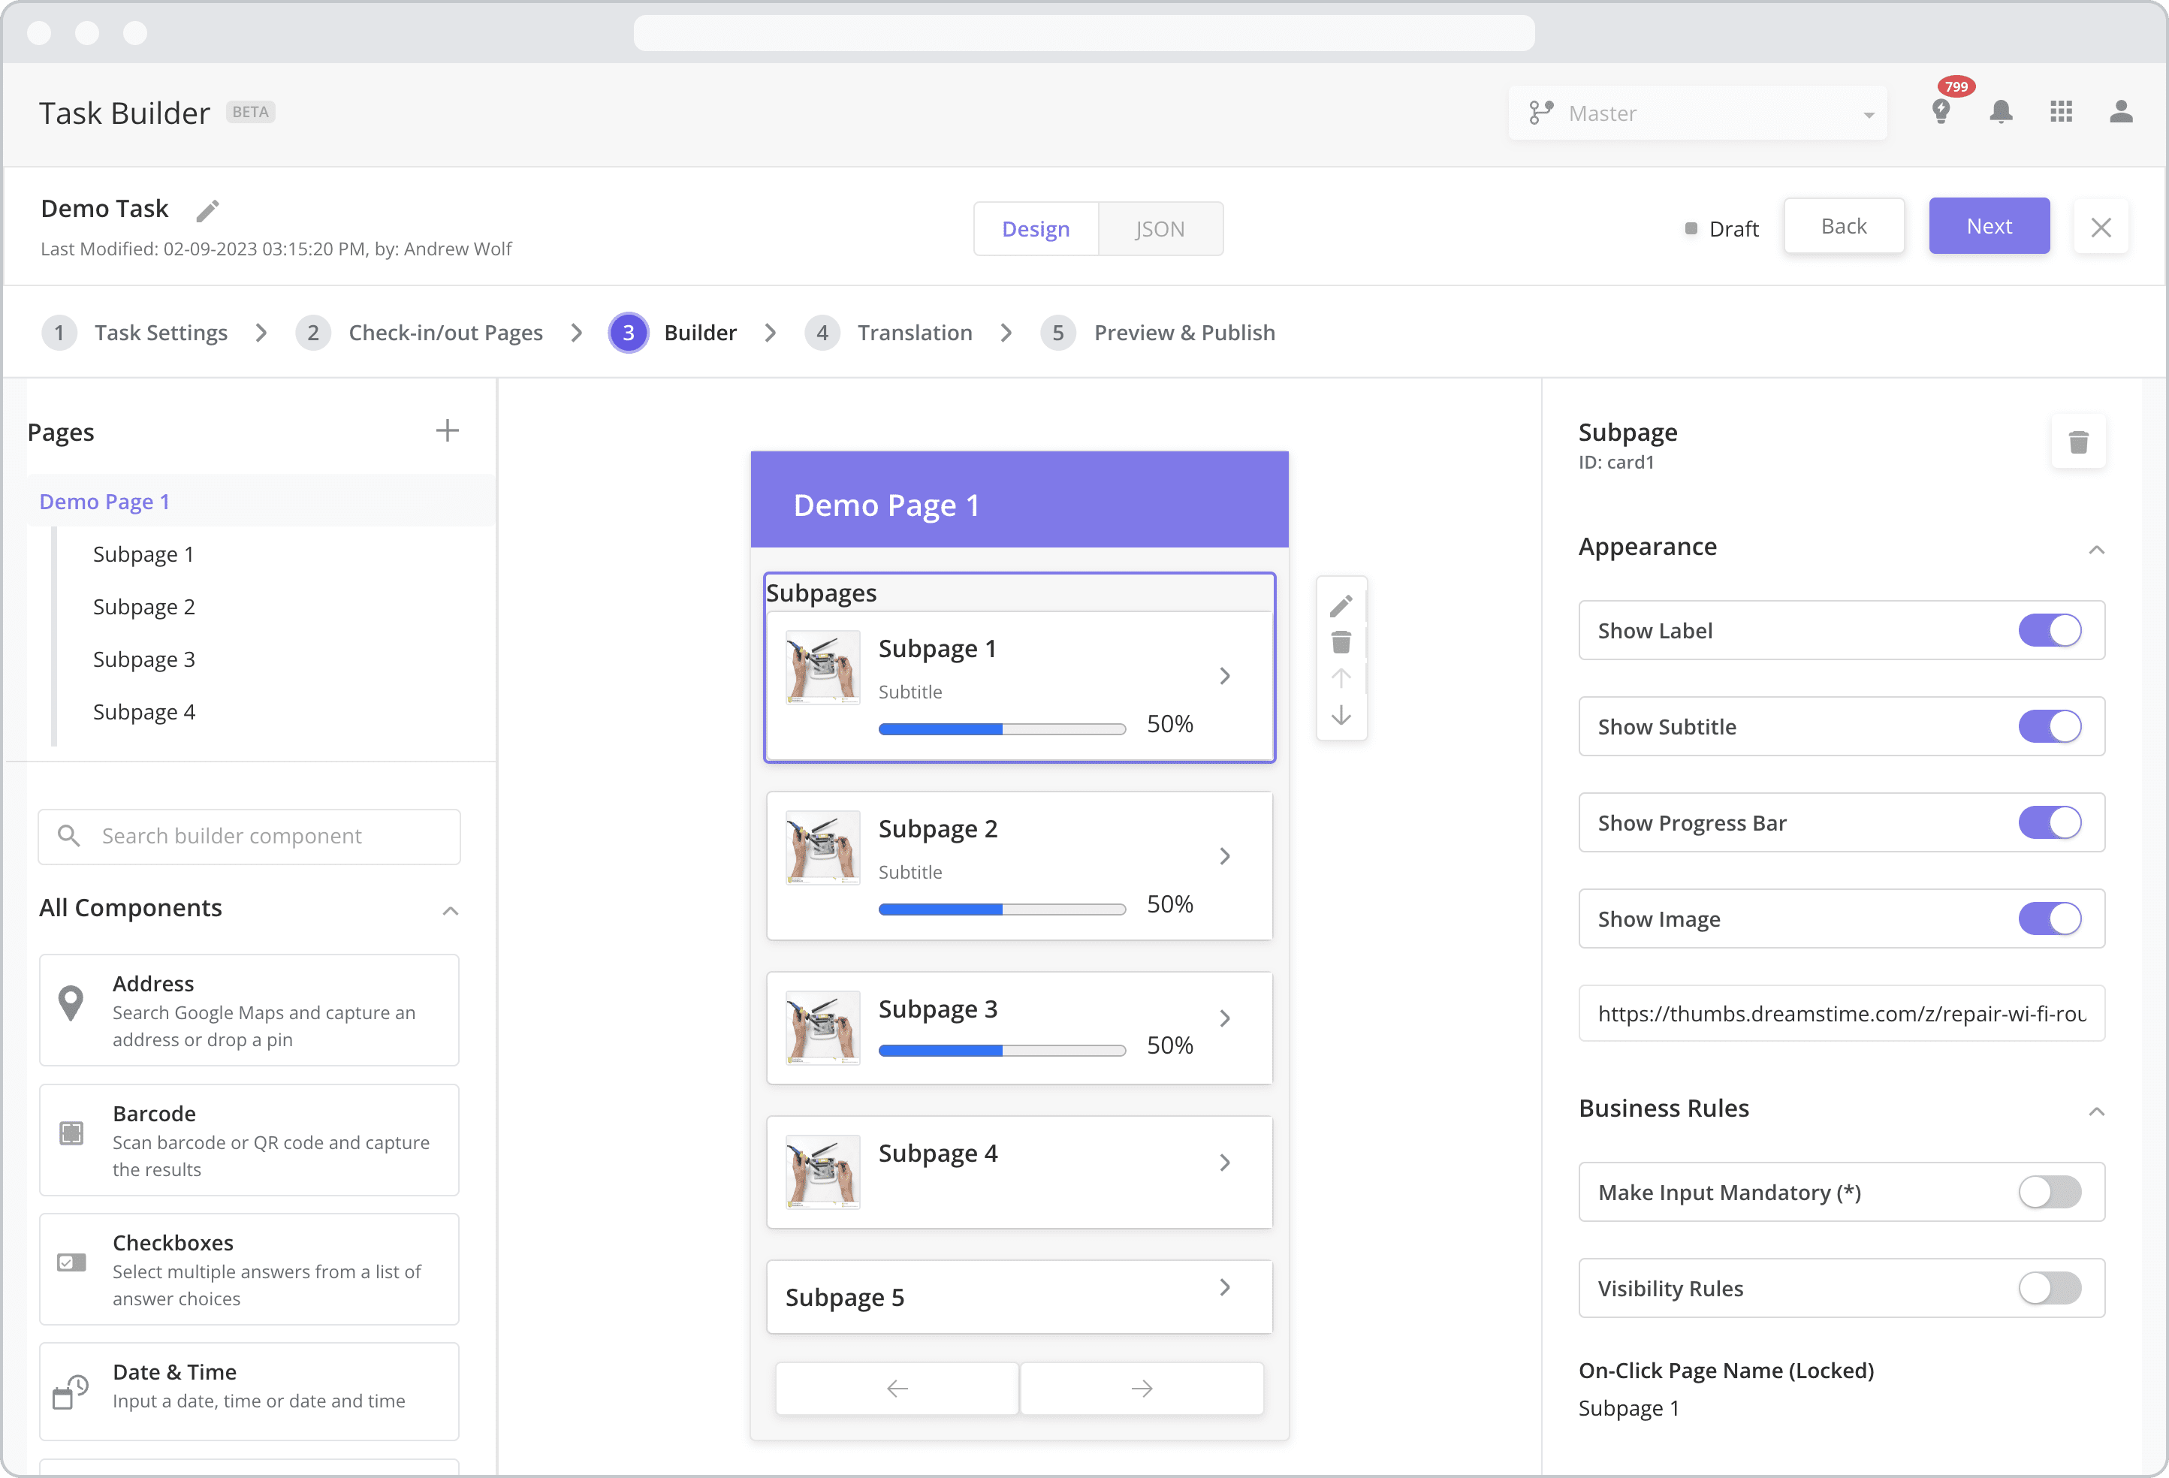Move the selected card up with the arrow

tap(1341, 678)
